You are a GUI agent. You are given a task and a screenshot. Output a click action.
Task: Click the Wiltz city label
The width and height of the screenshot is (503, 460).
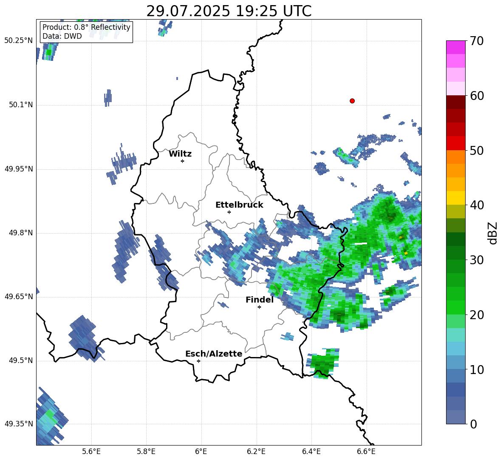click(x=180, y=154)
